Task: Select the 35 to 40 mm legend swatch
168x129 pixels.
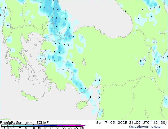Action: (66, 126)
